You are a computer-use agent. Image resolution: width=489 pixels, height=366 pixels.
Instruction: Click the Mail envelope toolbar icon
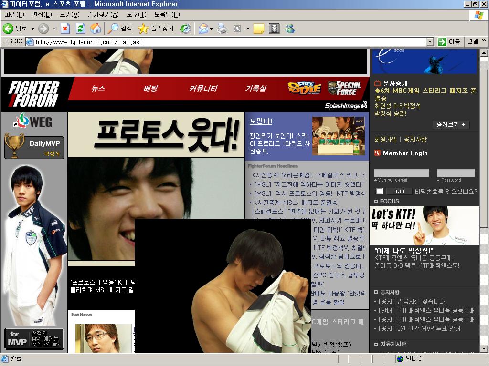203,29
